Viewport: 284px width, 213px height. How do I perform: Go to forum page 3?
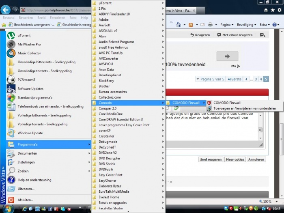click(x=256, y=79)
